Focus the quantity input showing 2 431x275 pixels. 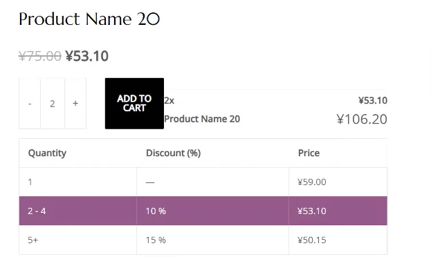[53, 104]
